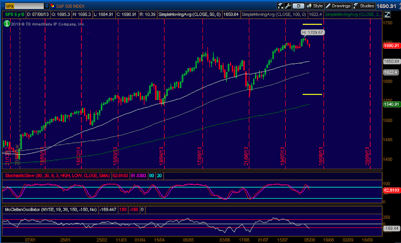Click the McClellanOscillator study label
Image resolution: width=401 pixels, height=243 pixels.
(51, 210)
